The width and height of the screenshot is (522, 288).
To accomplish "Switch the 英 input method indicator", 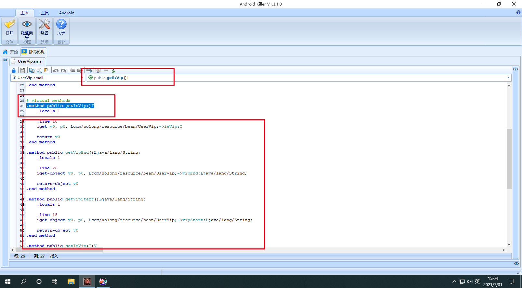I will 477,282.
